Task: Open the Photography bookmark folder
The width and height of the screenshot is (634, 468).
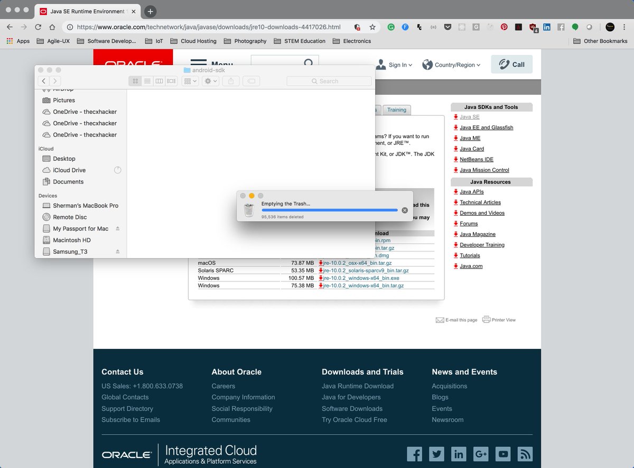Action: [x=245, y=41]
